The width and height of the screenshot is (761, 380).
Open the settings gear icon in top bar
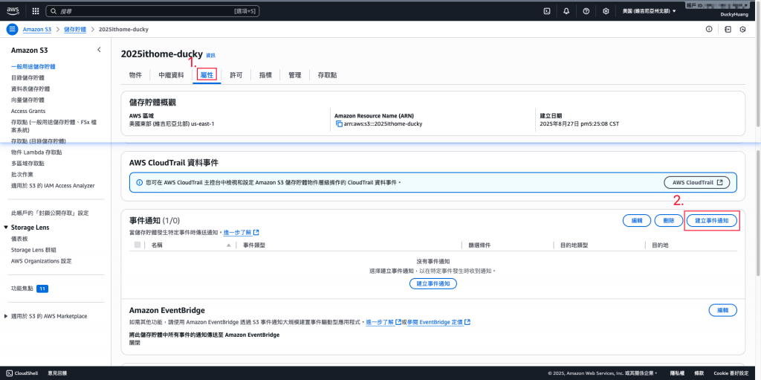tap(606, 10)
